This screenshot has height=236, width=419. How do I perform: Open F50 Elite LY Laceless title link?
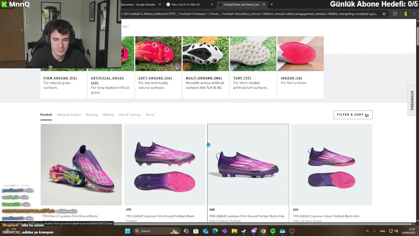(x=70, y=216)
